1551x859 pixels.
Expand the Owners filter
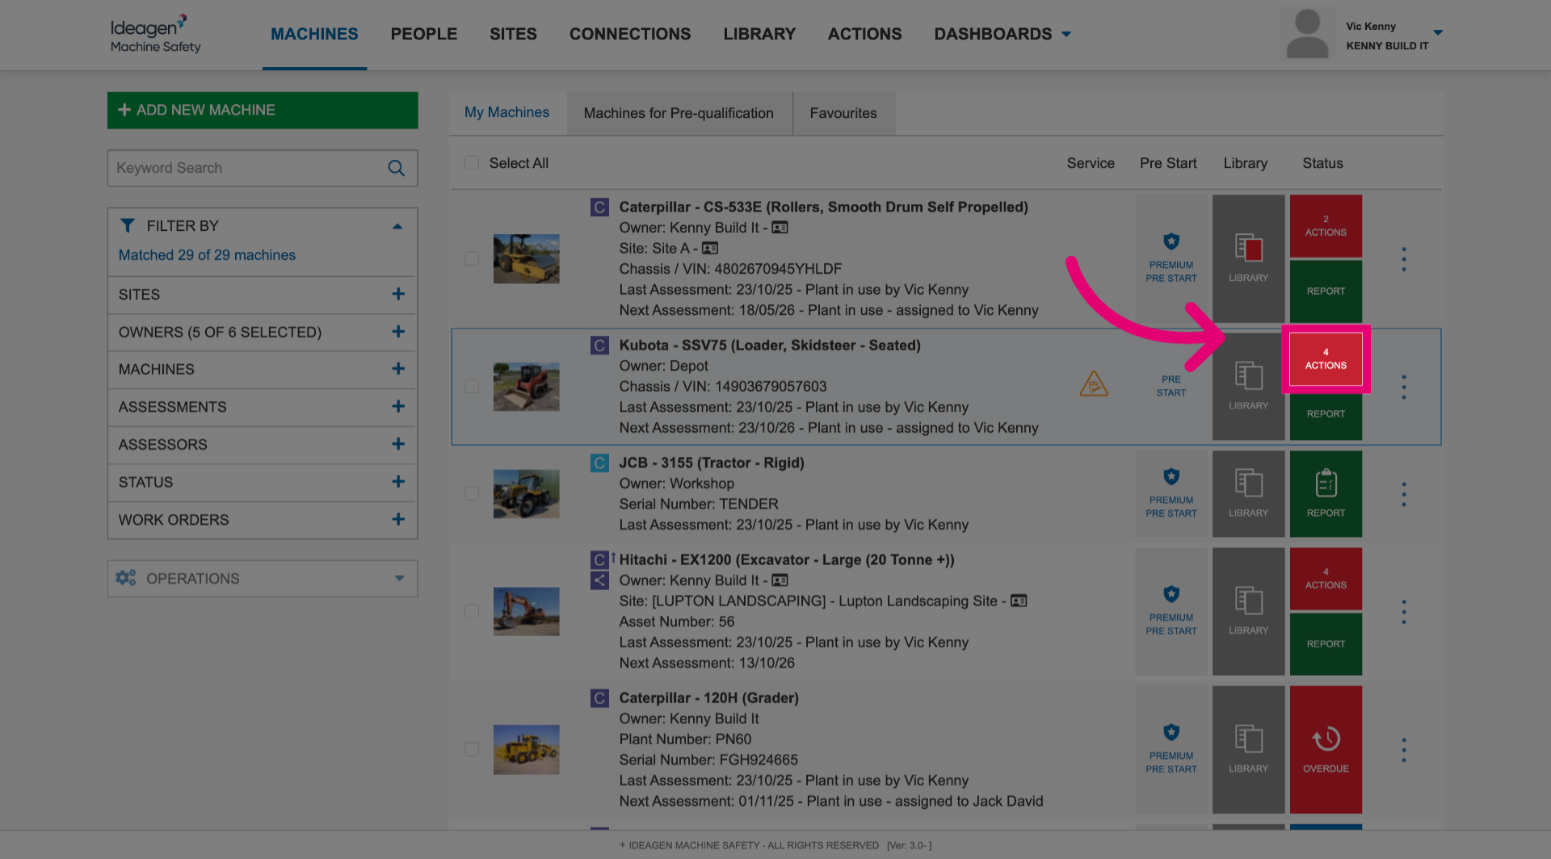tap(398, 332)
